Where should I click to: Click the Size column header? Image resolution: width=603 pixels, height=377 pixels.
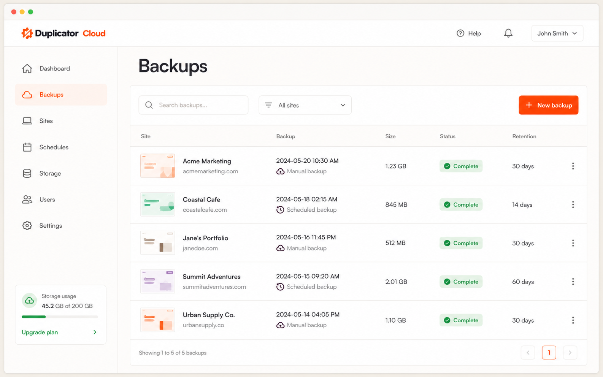click(390, 136)
